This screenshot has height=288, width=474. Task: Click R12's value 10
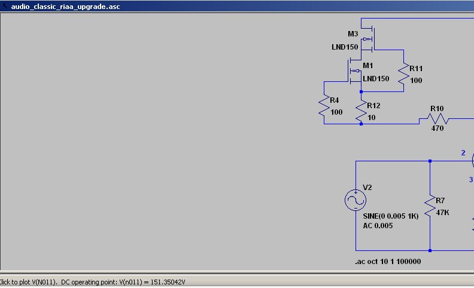pyautogui.click(x=372, y=118)
